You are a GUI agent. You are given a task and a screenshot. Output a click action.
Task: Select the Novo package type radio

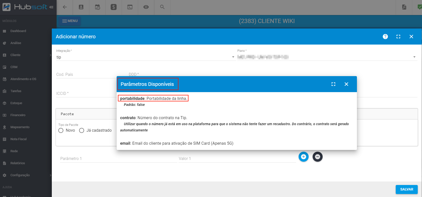coord(61,130)
